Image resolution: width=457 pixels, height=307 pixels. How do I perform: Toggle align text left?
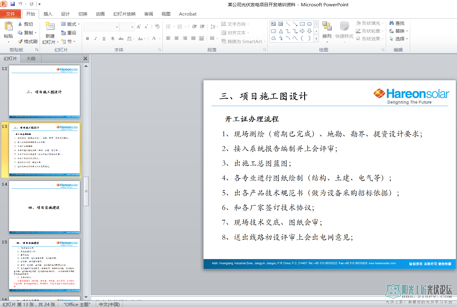168,38
